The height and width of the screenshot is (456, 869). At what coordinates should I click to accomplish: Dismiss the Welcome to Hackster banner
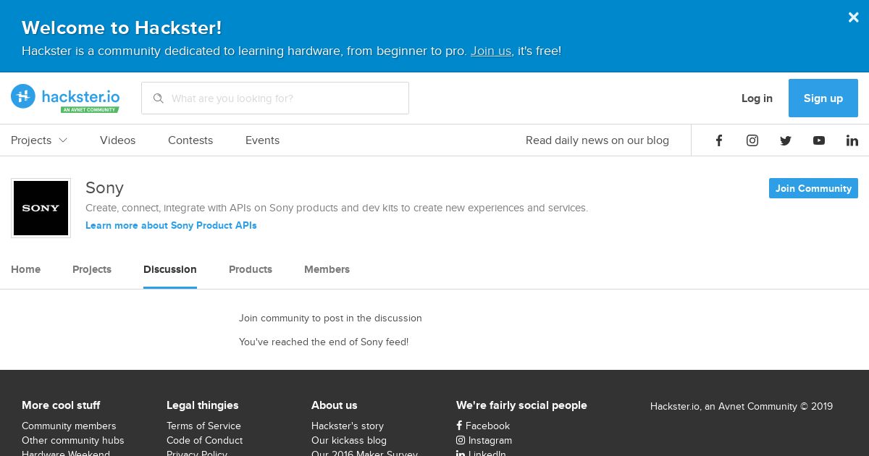(853, 18)
